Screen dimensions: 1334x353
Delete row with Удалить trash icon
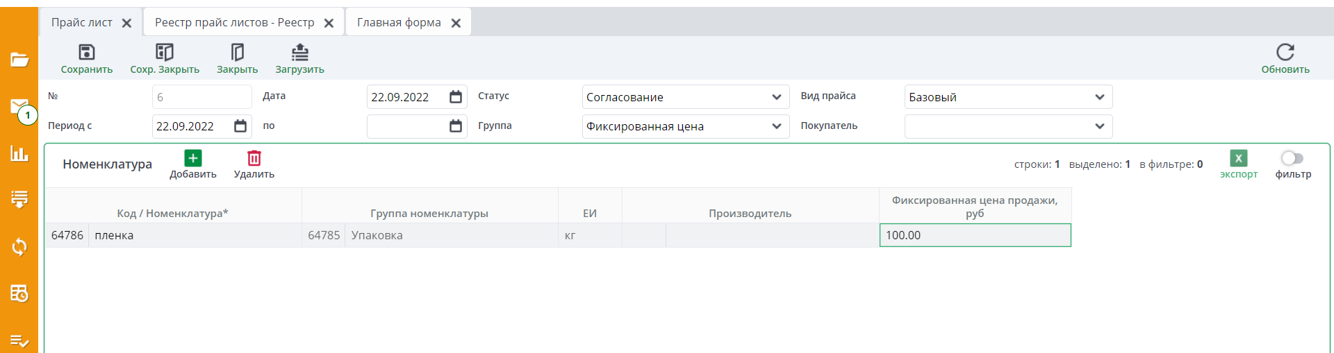[x=254, y=159]
